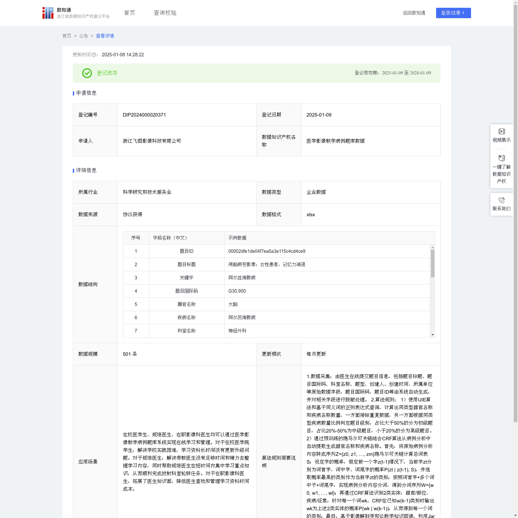
Task: Select the registration number DIP2024000020371
Action: (144, 115)
